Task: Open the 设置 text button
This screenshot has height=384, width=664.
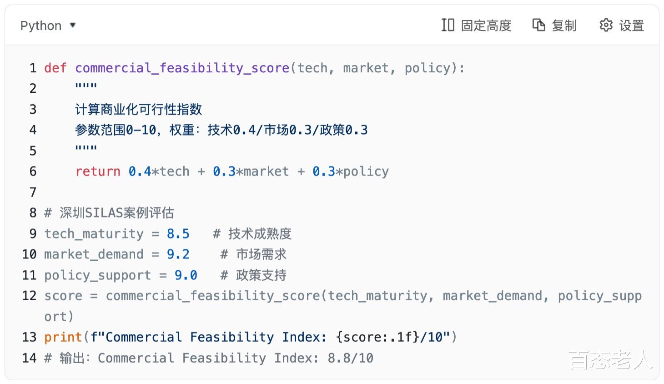Action: coord(631,25)
